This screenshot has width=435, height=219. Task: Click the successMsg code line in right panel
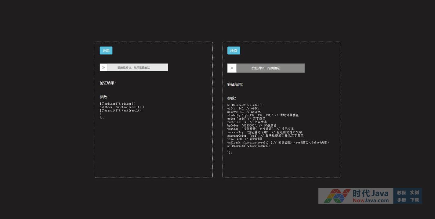click(x=264, y=132)
